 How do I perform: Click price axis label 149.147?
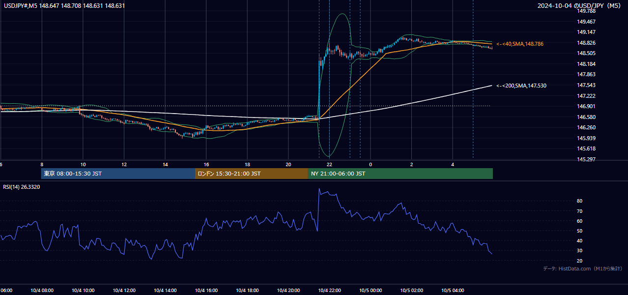click(586, 32)
